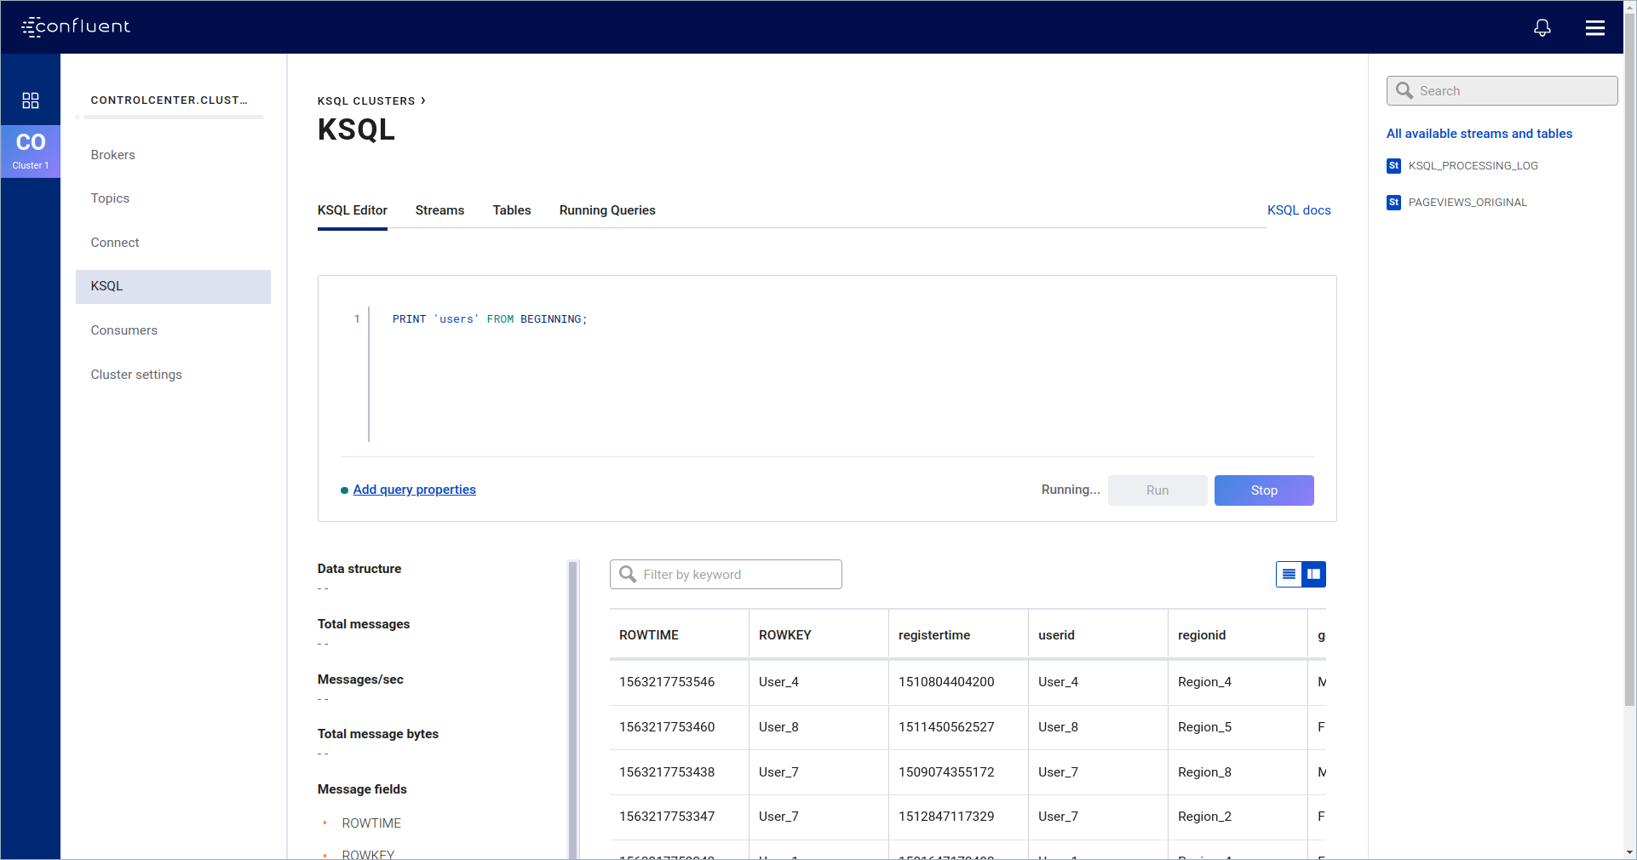Image resolution: width=1637 pixels, height=860 pixels.
Task: Switch to row list view
Action: (1289, 575)
